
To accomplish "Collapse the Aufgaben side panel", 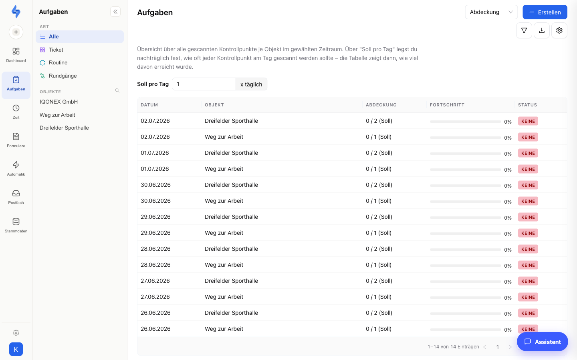I will 115,12.
